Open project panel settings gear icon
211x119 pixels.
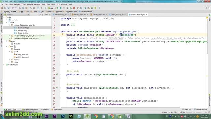point(46,15)
